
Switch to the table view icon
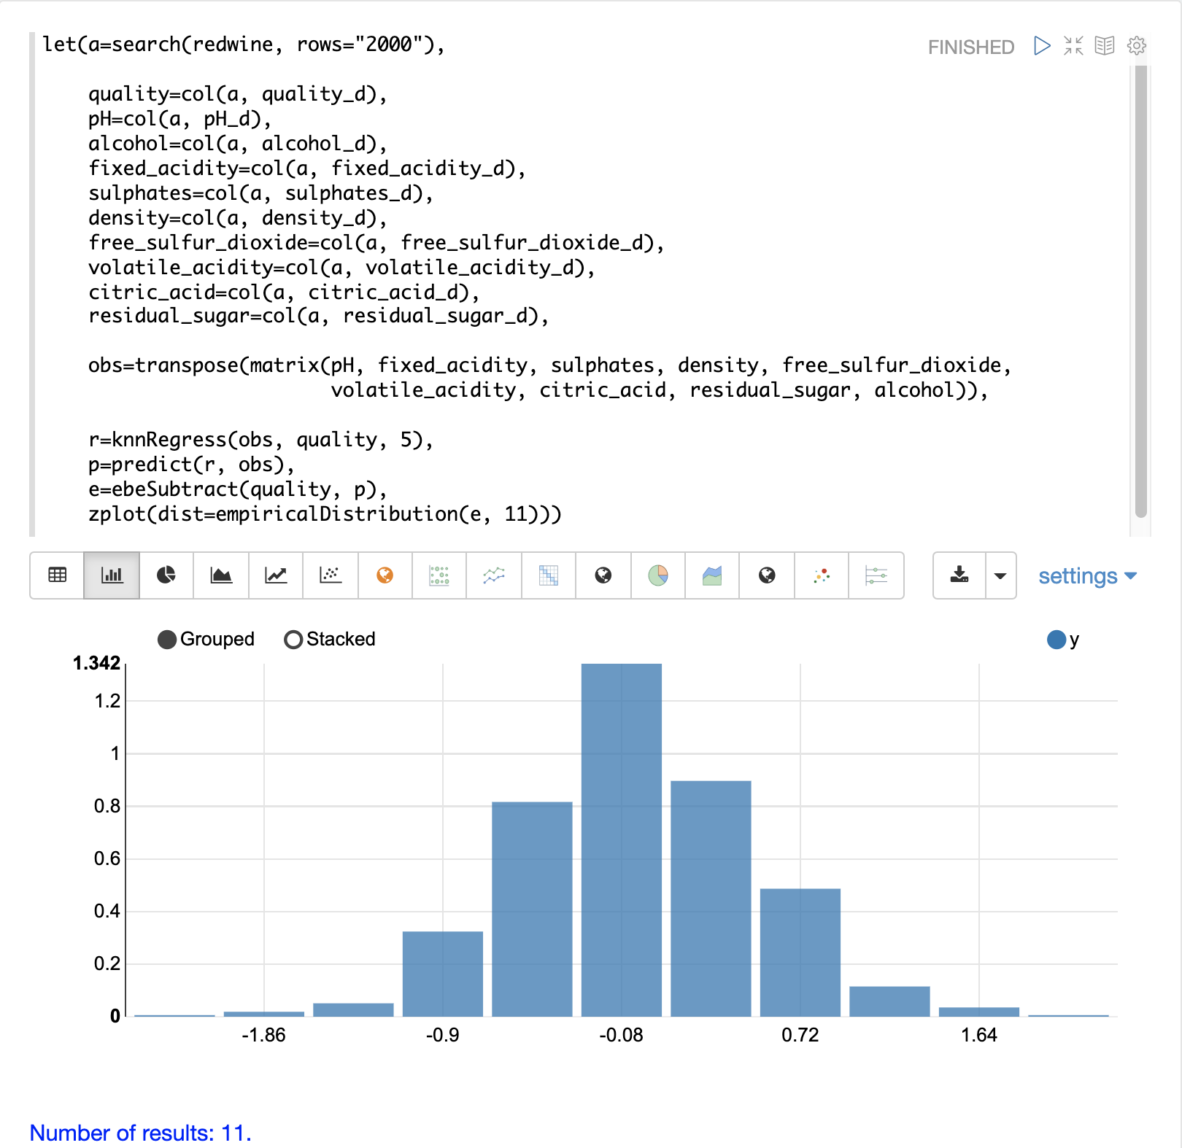57,575
